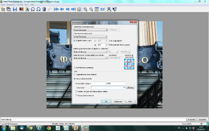The width and height of the screenshot is (209, 131).
Task: Click the Save (floppy disk) toolbar icon
Action: pyautogui.click(x=15, y=9)
